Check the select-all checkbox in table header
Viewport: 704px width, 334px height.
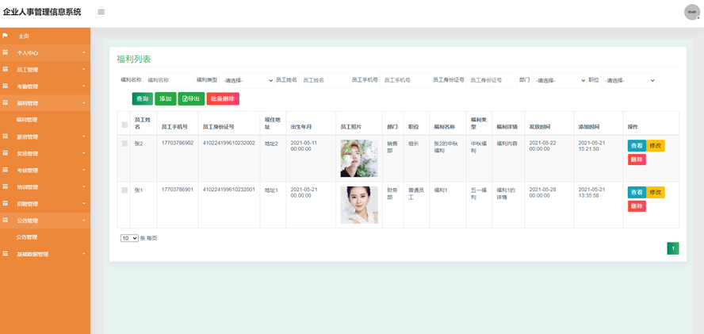pos(124,125)
